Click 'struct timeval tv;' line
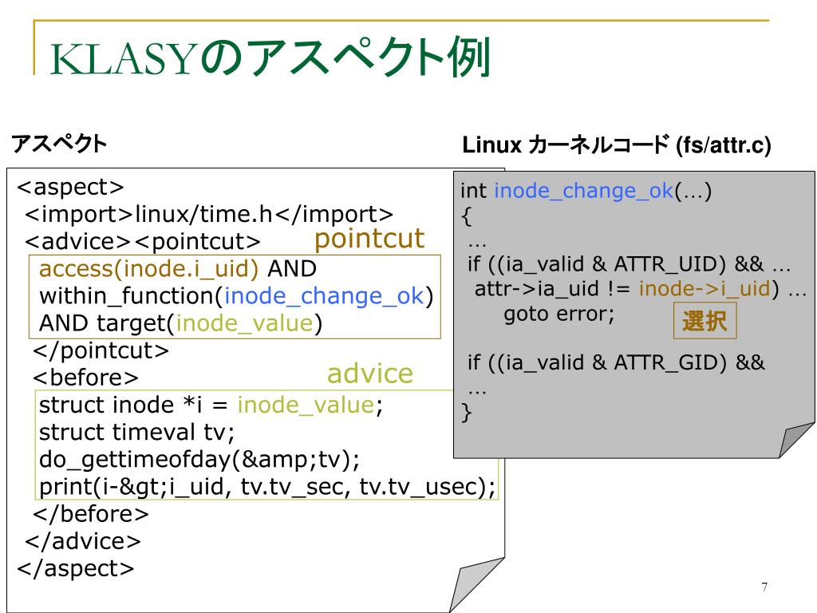Viewport: 817px width, 613px height. click(x=137, y=432)
